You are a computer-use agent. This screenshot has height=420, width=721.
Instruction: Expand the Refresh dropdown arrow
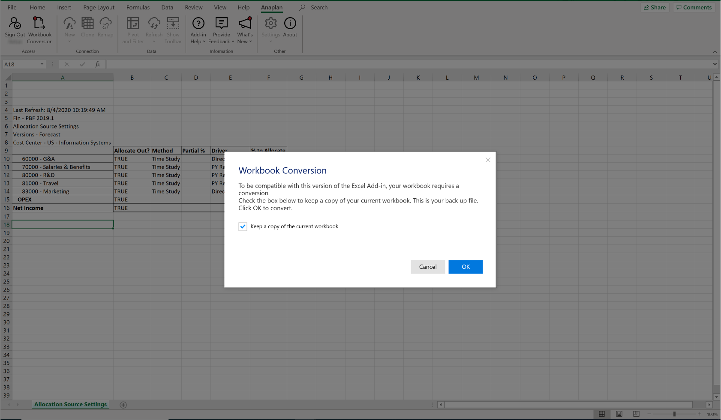[x=154, y=42]
